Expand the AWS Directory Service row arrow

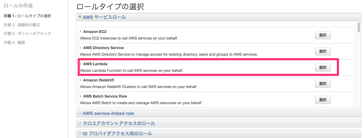81,48
